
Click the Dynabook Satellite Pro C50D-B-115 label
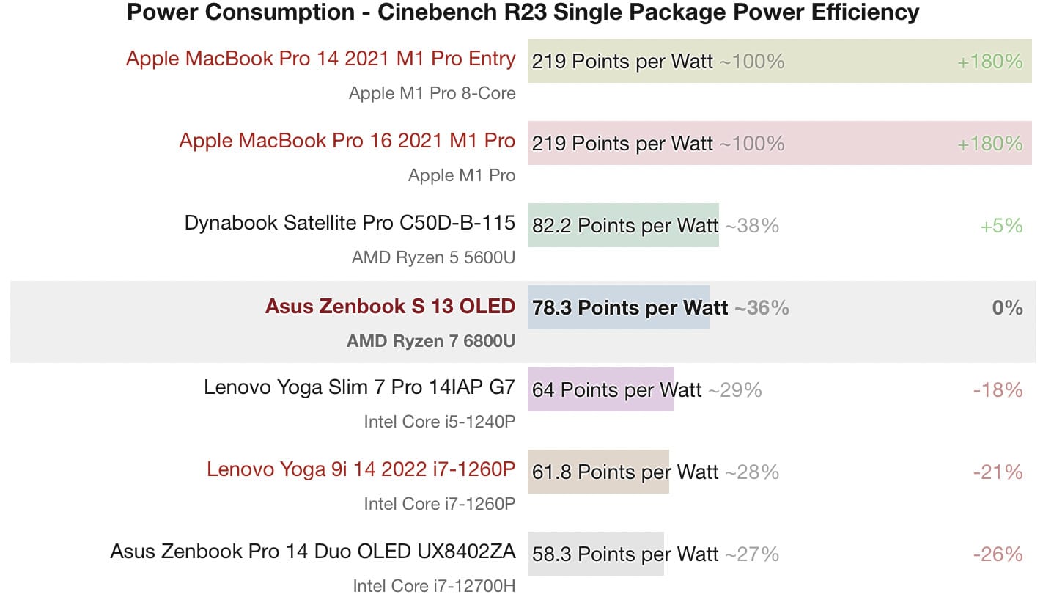(x=350, y=223)
